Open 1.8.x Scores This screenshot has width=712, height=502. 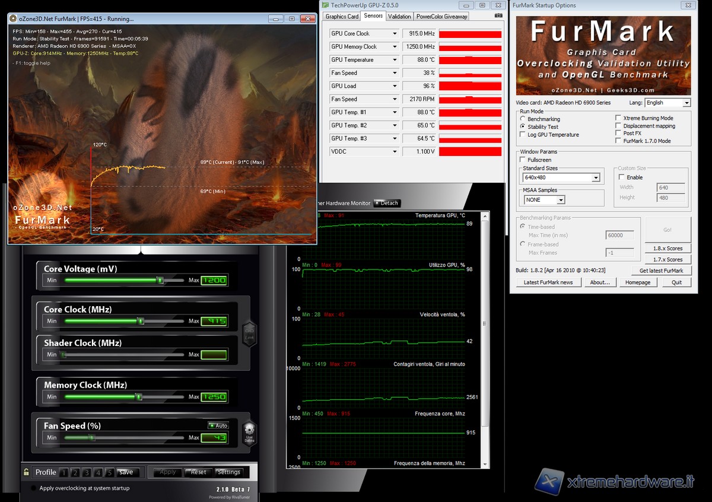pyautogui.click(x=668, y=249)
